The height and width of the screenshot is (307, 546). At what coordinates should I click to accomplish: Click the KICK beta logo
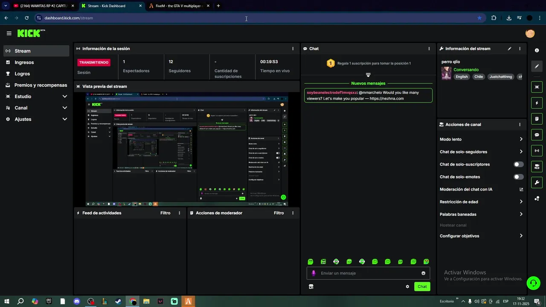[x=31, y=33]
